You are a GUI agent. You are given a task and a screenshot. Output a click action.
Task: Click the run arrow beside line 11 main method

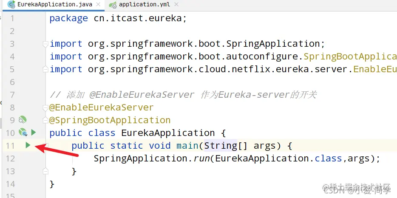[x=28, y=145]
